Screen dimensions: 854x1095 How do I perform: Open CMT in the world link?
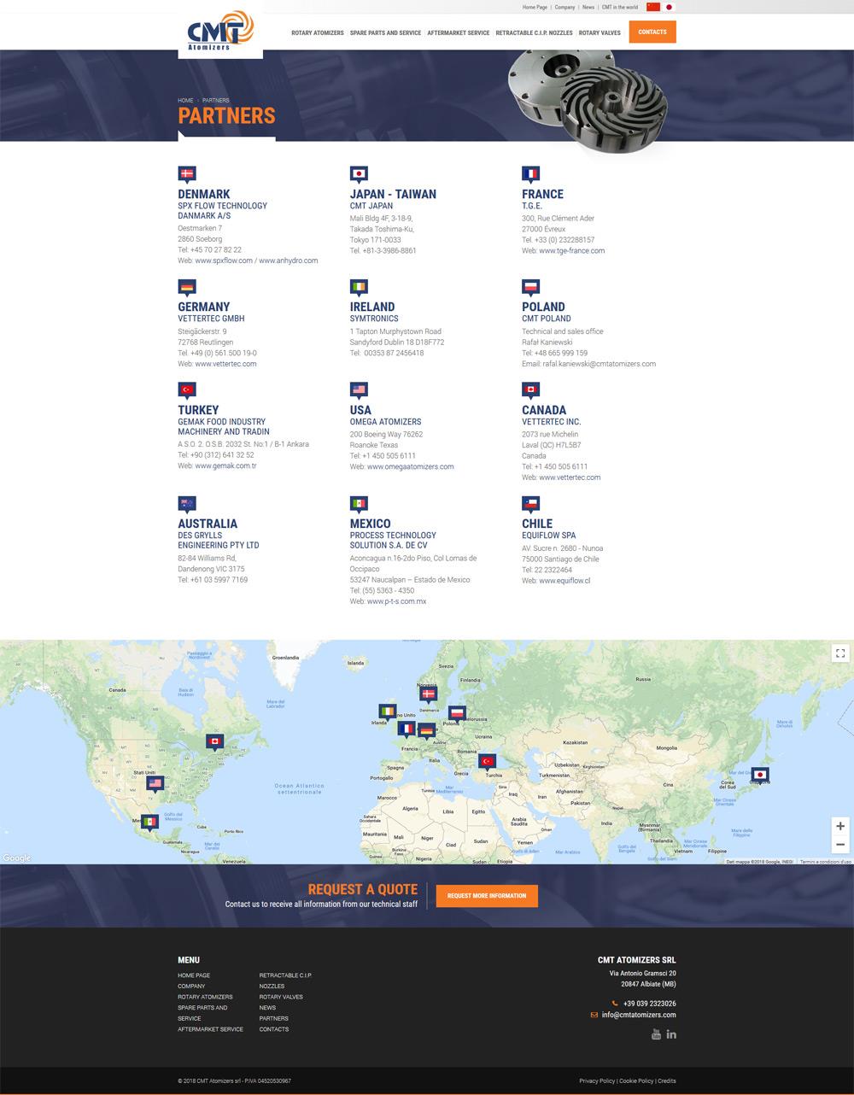(620, 7)
